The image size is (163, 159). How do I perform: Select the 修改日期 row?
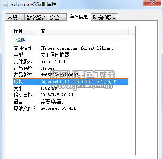(70, 95)
